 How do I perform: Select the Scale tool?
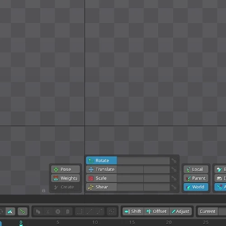click(x=101, y=178)
